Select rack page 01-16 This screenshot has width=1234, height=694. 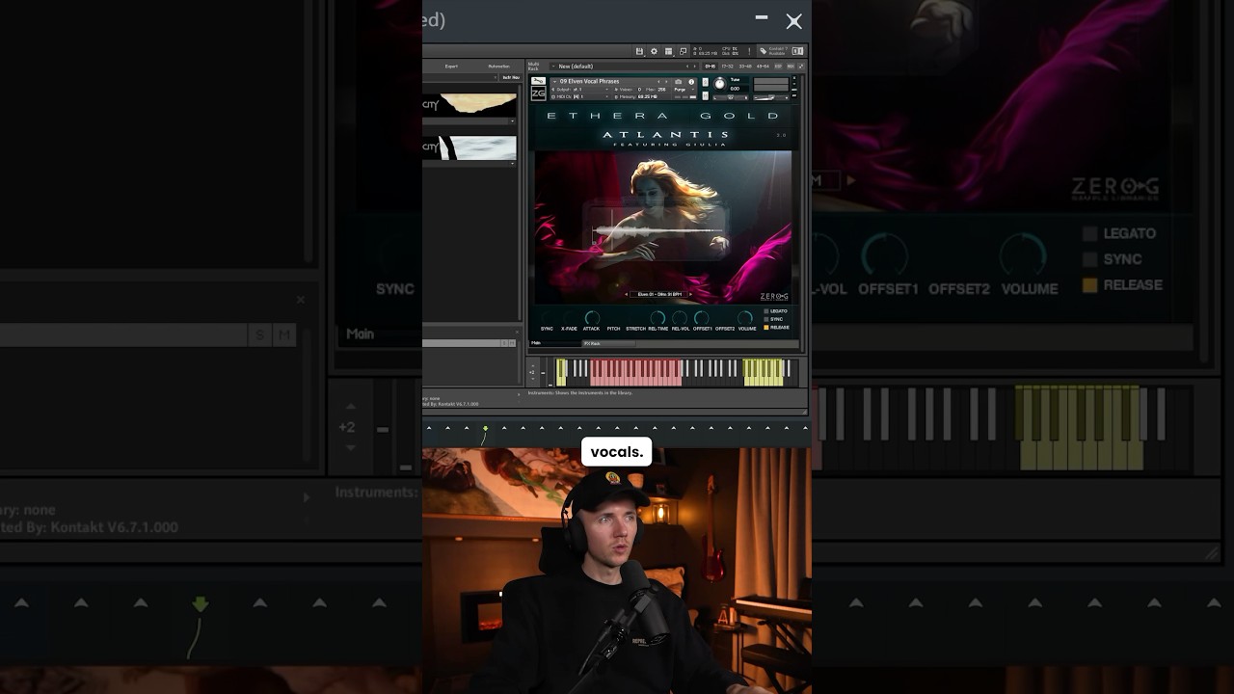pyautogui.click(x=711, y=67)
